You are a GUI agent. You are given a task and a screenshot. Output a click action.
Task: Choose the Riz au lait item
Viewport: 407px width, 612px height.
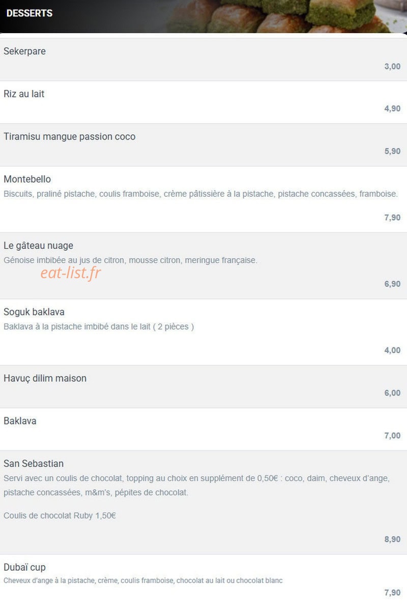pos(203,102)
